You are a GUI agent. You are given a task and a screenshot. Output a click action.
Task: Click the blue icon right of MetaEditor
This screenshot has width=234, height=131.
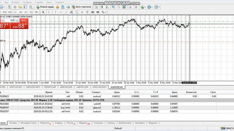[63, 7]
